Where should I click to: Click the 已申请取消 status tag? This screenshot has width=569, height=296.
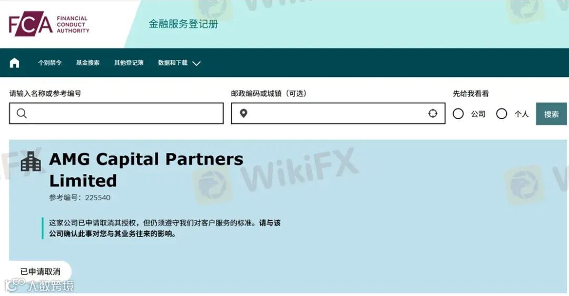pos(40,271)
